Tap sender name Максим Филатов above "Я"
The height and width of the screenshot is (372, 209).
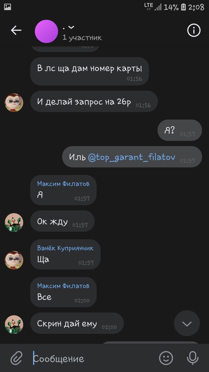click(x=63, y=184)
